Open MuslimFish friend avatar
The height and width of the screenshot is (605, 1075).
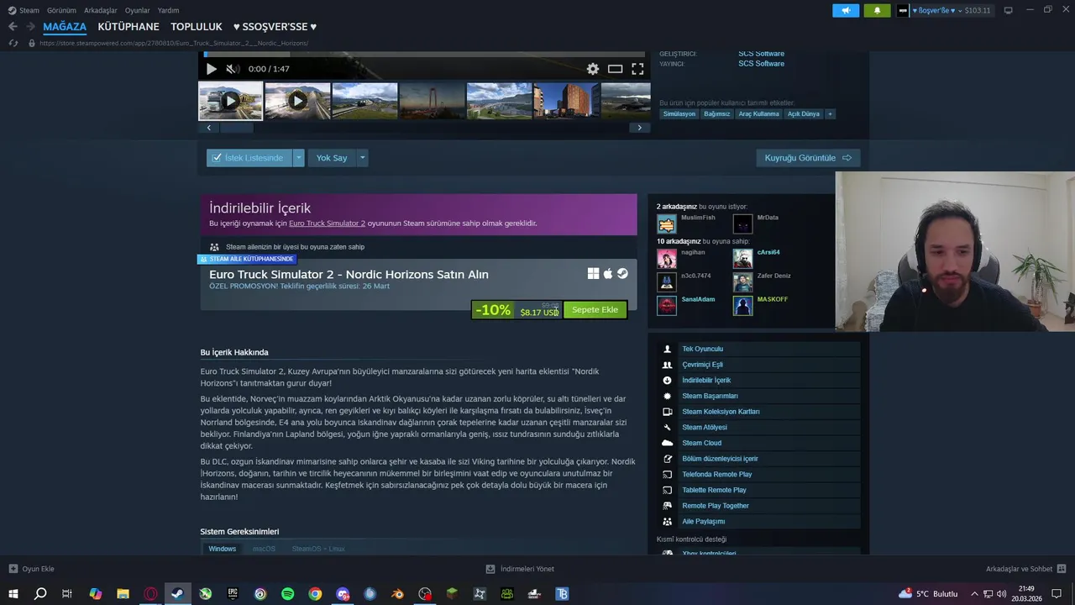tap(667, 224)
